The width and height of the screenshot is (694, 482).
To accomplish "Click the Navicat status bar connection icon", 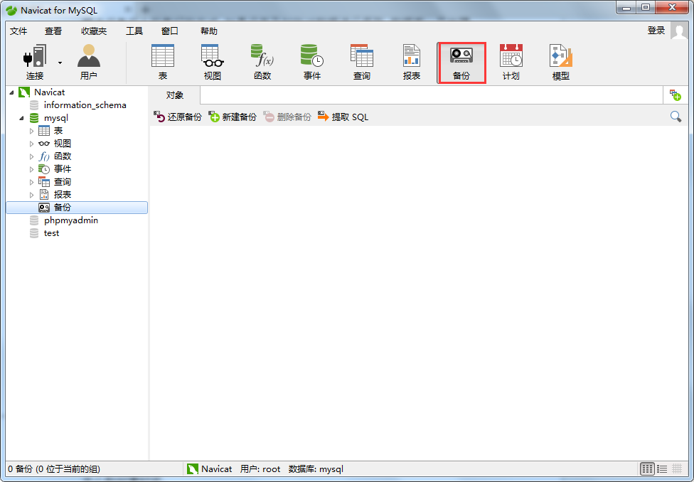I will pos(193,469).
